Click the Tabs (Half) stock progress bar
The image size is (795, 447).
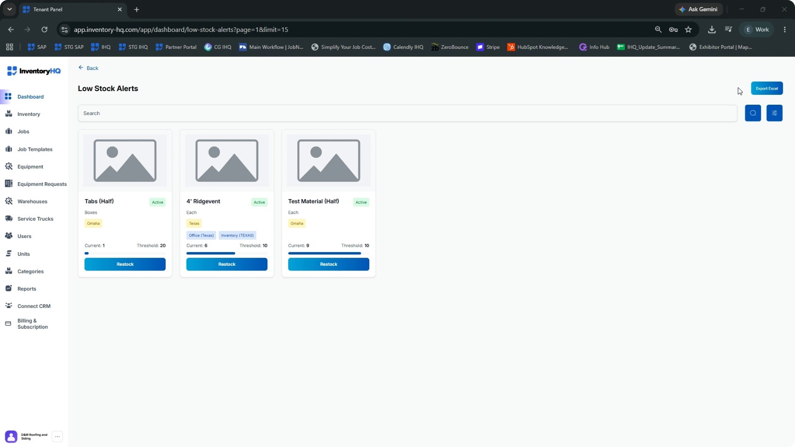(x=125, y=253)
